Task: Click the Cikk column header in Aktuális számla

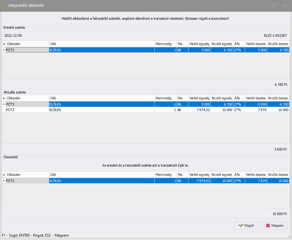Action: tap(102, 98)
